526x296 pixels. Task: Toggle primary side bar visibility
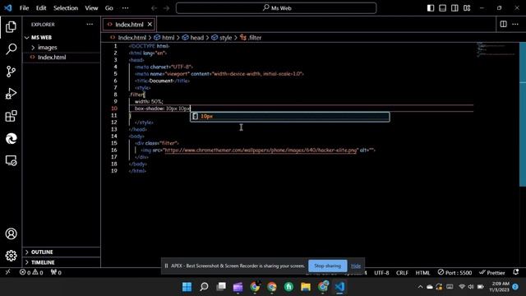(x=431, y=7)
